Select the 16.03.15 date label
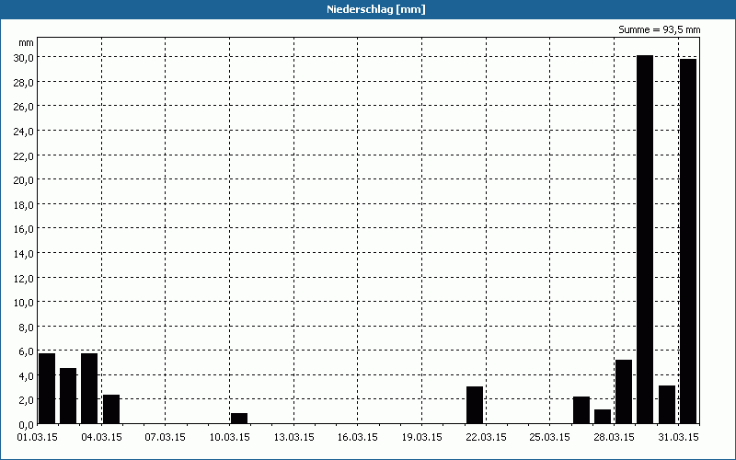 pyautogui.click(x=358, y=437)
